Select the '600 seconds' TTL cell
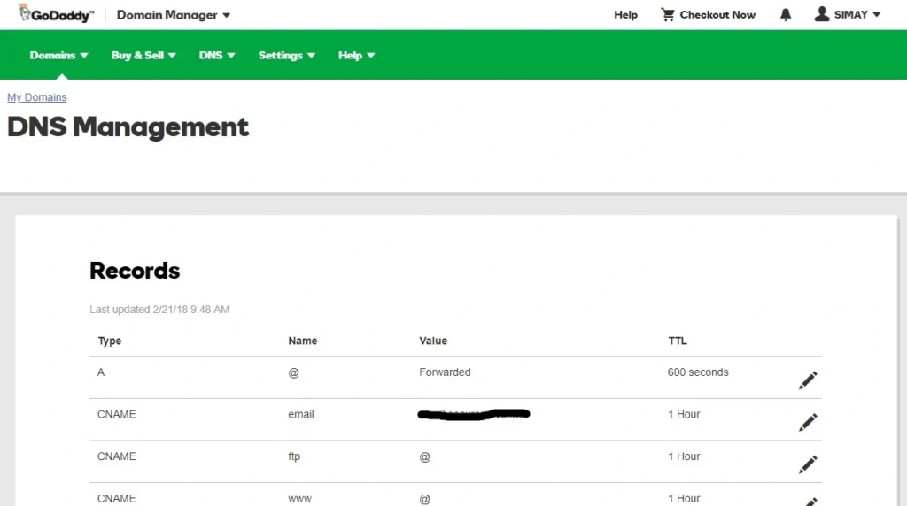Viewport: 907px width, 506px height. pyautogui.click(x=698, y=372)
